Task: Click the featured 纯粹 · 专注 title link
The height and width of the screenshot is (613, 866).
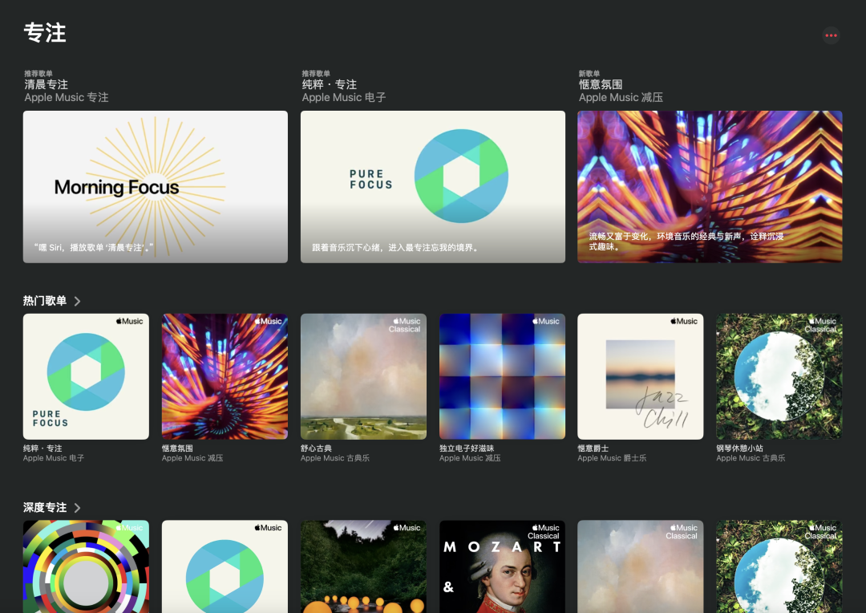Action: pos(330,84)
